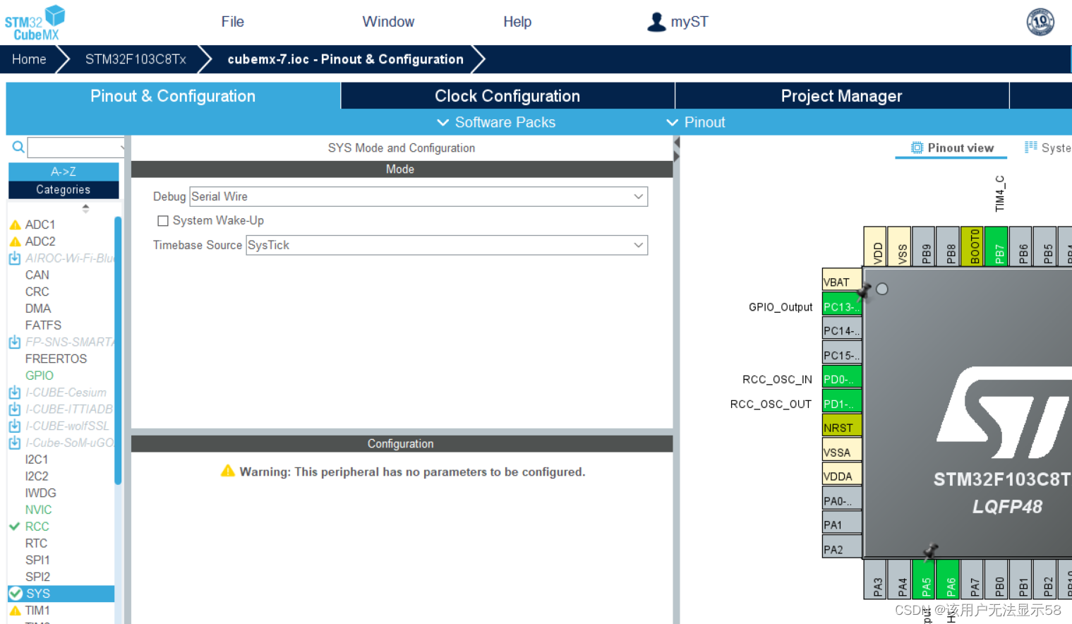
Task: Select GPIO in the peripheral list
Action: (x=40, y=376)
